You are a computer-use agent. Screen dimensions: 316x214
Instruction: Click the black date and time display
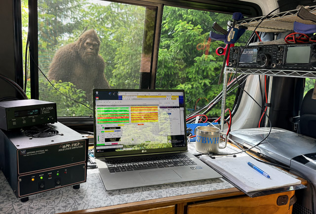(113, 140)
